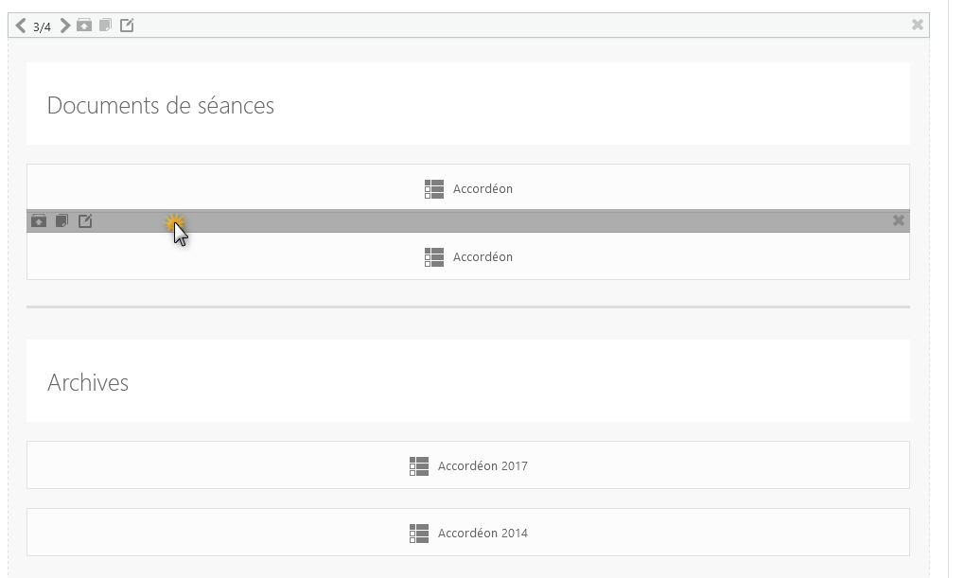Go to previous item with left chevron
The image size is (965, 578).
(21, 26)
